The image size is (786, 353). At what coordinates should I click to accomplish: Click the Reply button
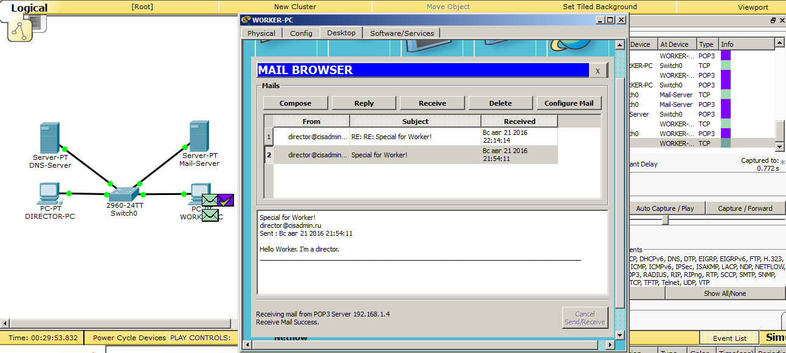point(364,103)
